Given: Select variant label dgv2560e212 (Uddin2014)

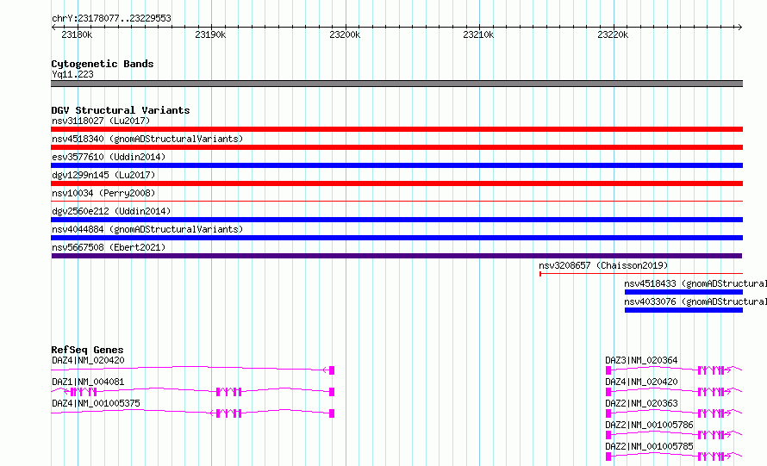Looking at the screenshot, I should click(x=111, y=211).
